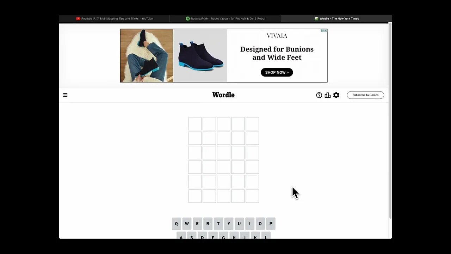Click the Q key on keyboard
Image resolution: width=451 pixels, height=254 pixels.
click(177, 224)
